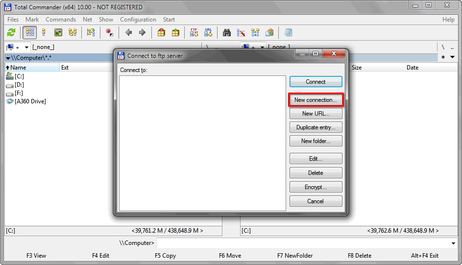Select the [A360 Drive] entry
The image size is (462, 265).
pyautogui.click(x=26, y=101)
